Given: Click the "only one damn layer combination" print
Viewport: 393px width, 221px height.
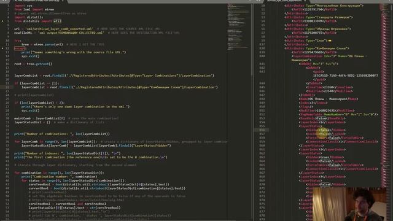Looking at the screenshot, I should click(76, 107).
